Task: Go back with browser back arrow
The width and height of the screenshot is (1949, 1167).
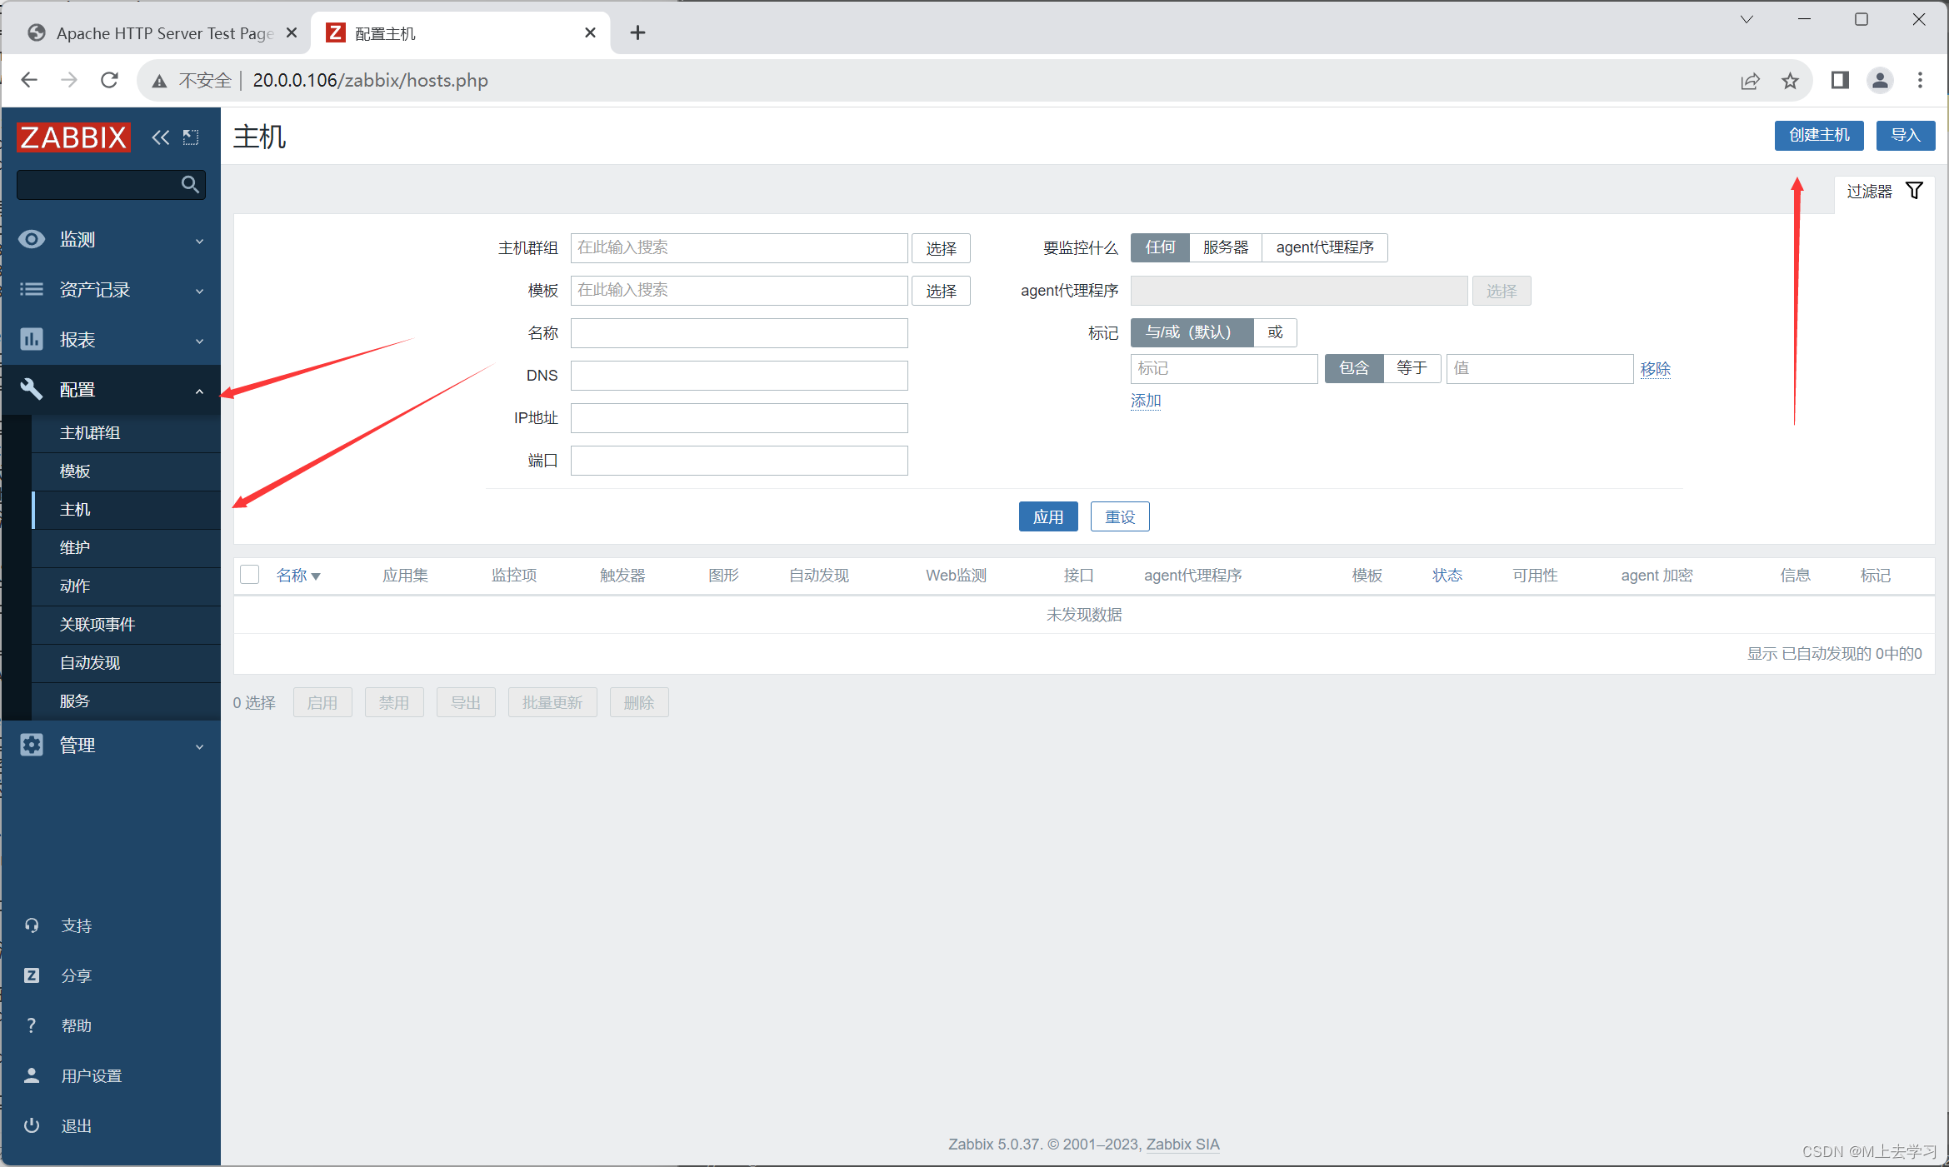Action: click(x=30, y=80)
